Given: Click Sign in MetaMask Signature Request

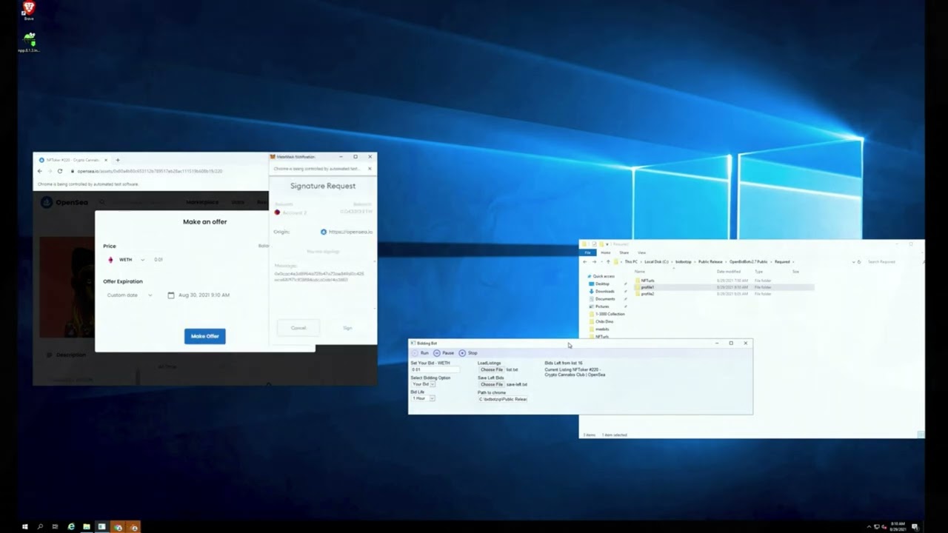Looking at the screenshot, I should click(347, 328).
